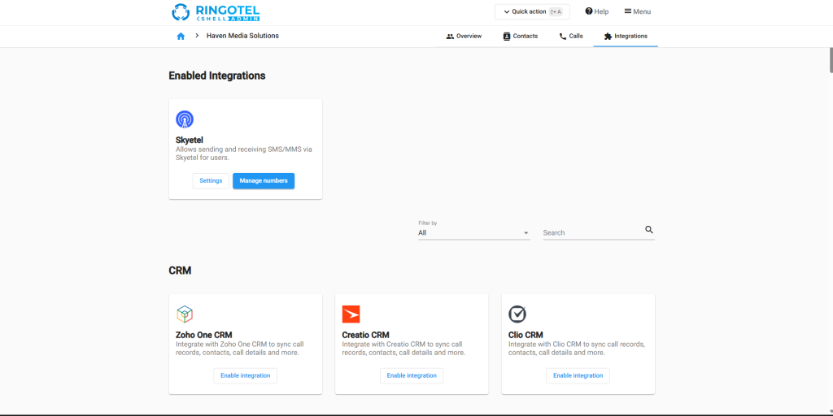Image resolution: width=833 pixels, height=416 pixels.
Task: Click the breadcrumb chevron separator
Action: [197, 36]
